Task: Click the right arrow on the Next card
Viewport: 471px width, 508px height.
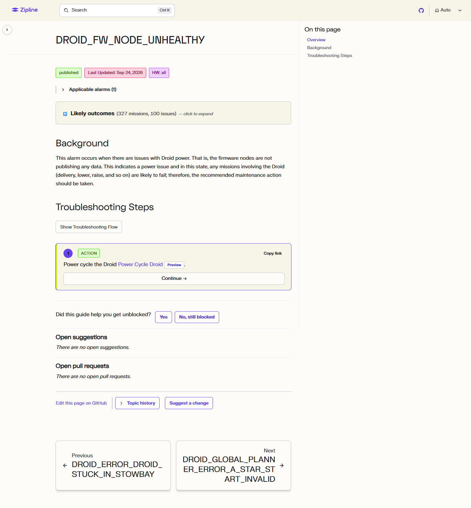Action: pyautogui.click(x=282, y=465)
